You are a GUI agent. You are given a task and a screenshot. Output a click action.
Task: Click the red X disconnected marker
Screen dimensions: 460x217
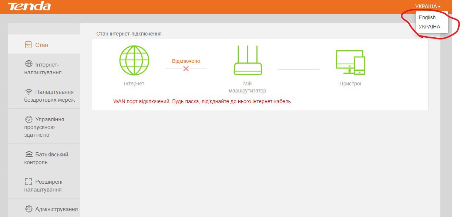tap(186, 69)
